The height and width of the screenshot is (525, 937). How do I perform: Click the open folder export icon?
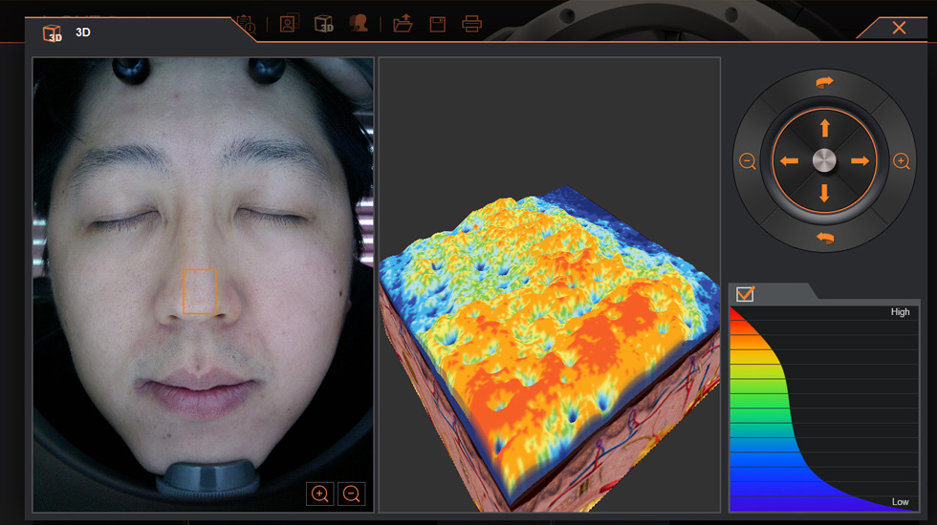pos(403,24)
